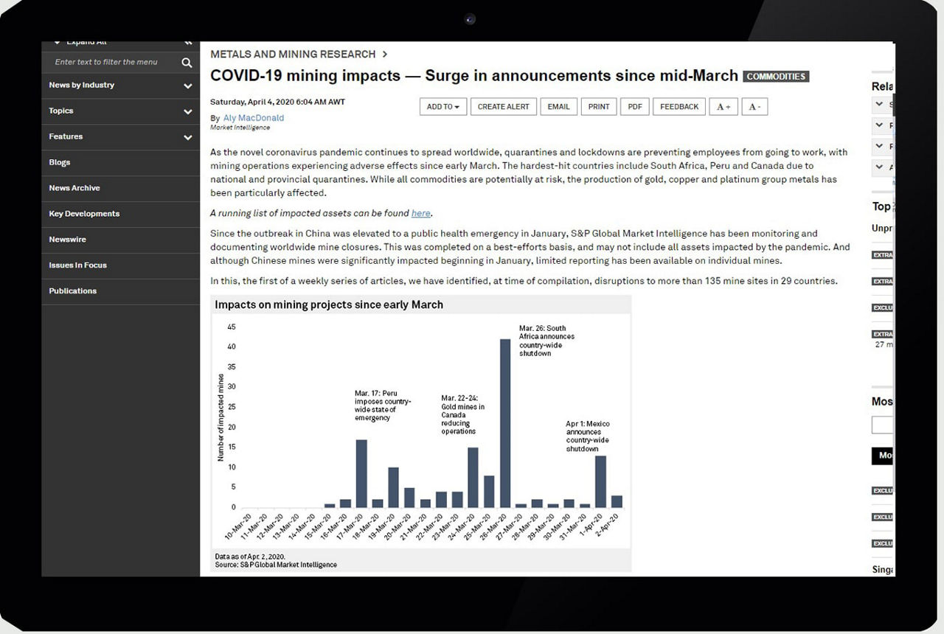Viewport: 944px width, 634px height.
Task: Increase font size with A+ button
Action: coord(723,107)
